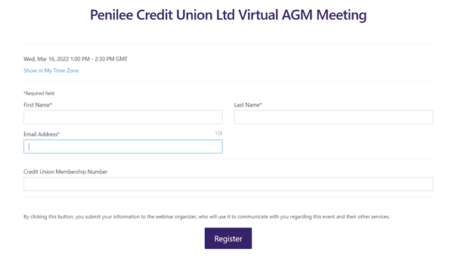Click the 2:30 PM GMT end time text
This screenshot has height=273, width=455.
coord(111,59)
